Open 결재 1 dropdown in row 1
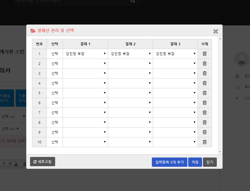Image resolution: width=250 pixels, height=191 pixels. (x=85, y=54)
